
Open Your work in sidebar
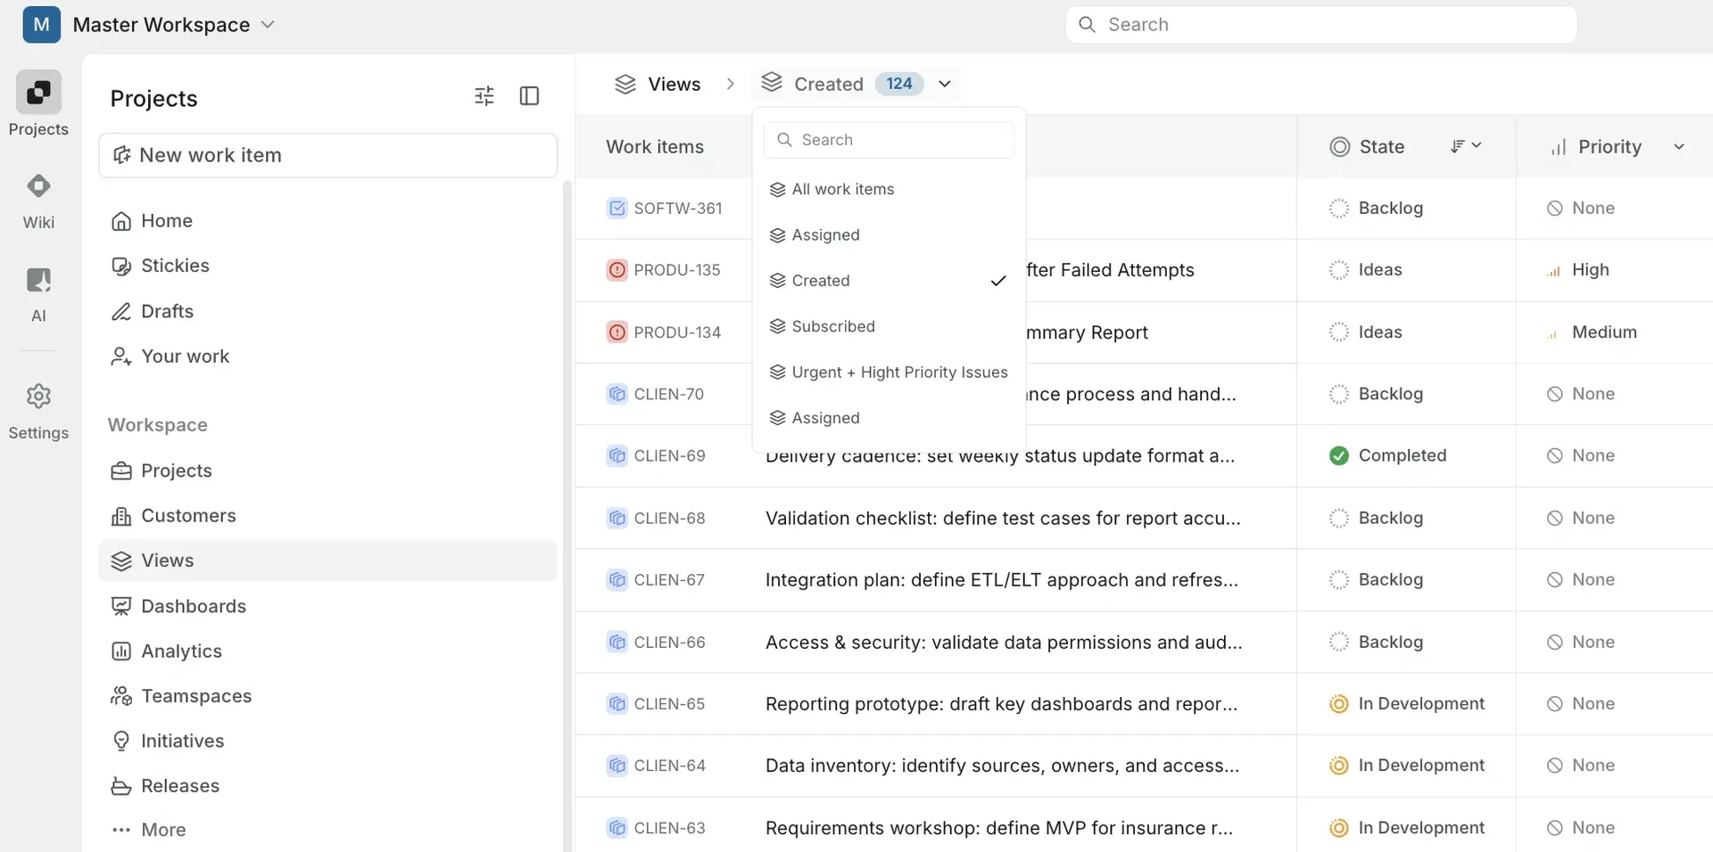pos(328,356)
